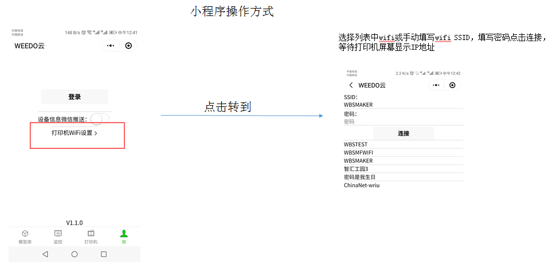Open three-dot menu on WiFi settings screen
The height and width of the screenshot is (262, 548).
click(x=436, y=85)
